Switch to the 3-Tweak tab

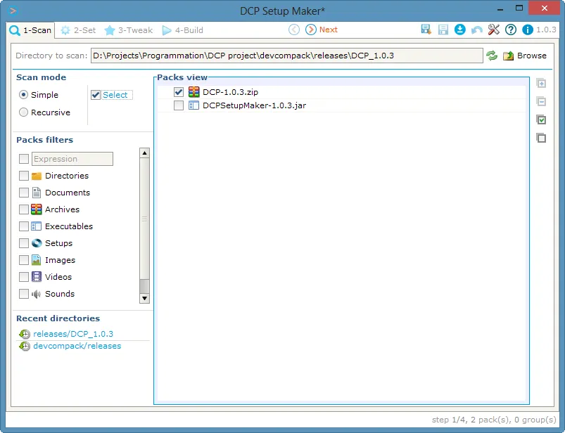(x=128, y=30)
